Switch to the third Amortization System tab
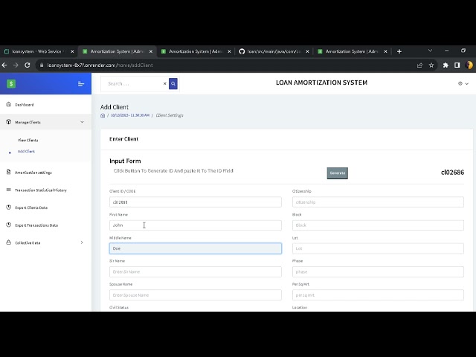 (195, 51)
